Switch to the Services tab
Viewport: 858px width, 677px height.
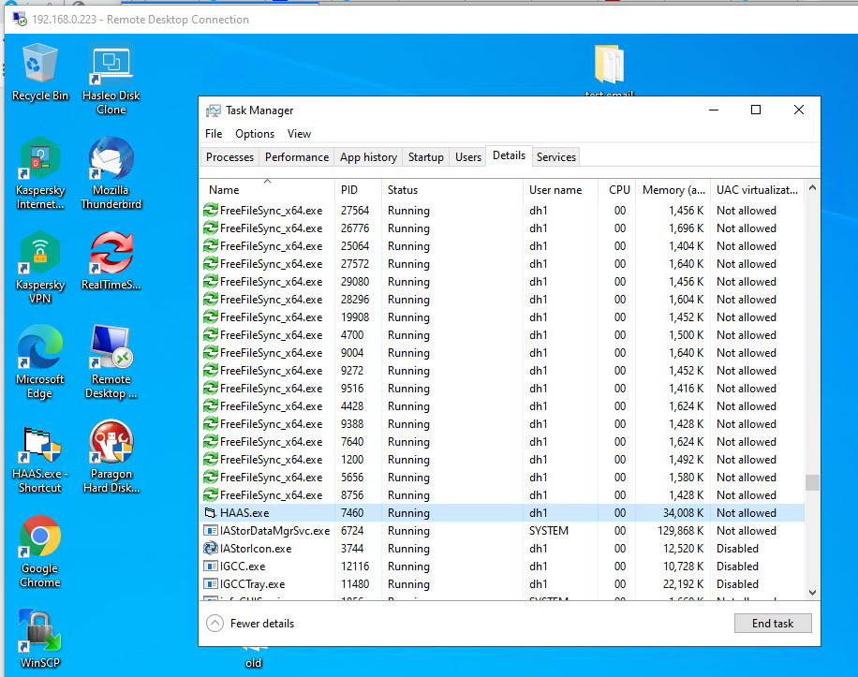[556, 157]
